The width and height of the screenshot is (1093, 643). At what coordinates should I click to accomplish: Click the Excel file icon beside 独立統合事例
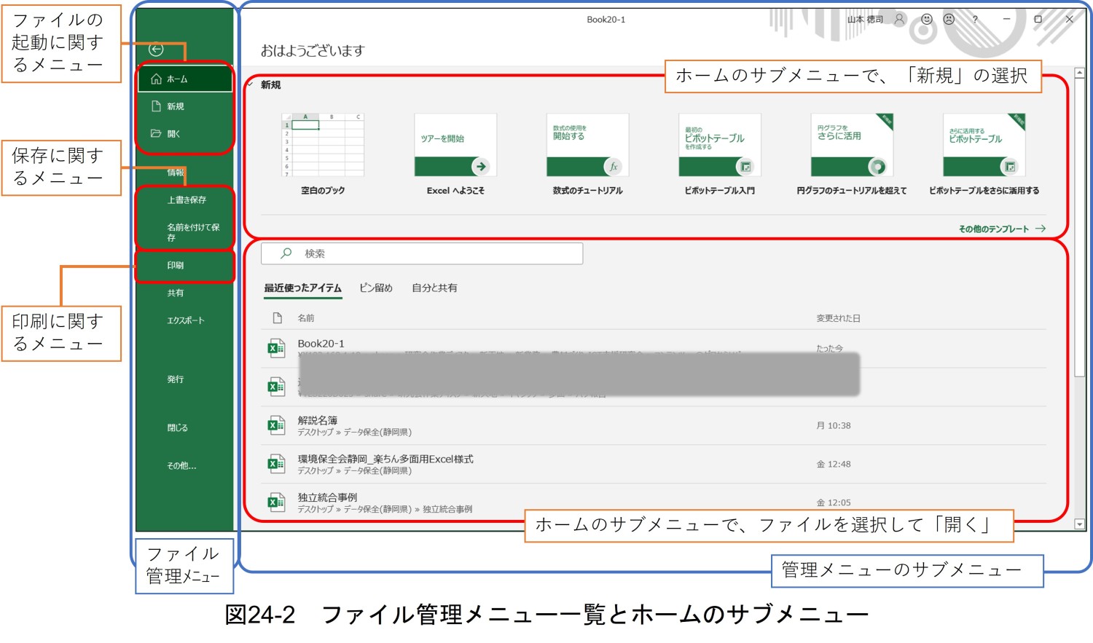click(276, 502)
